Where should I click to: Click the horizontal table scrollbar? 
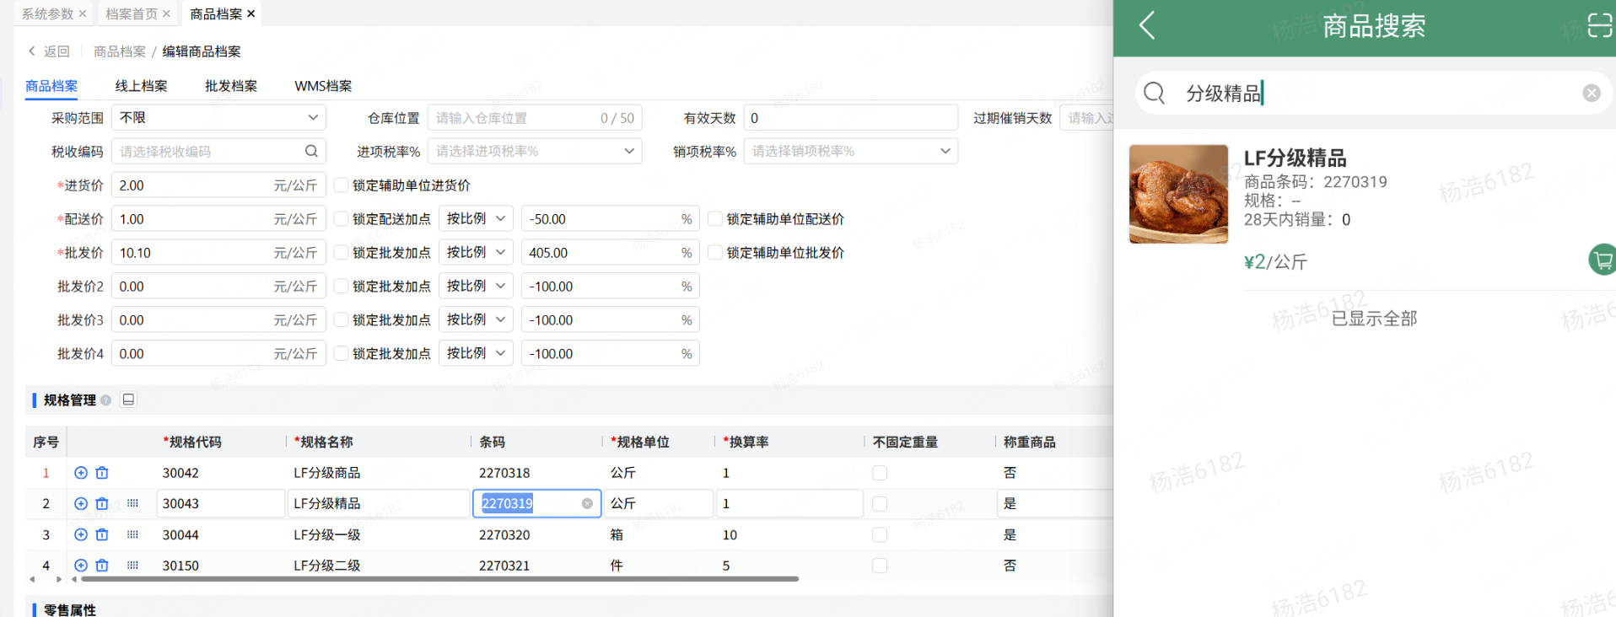click(439, 579)
